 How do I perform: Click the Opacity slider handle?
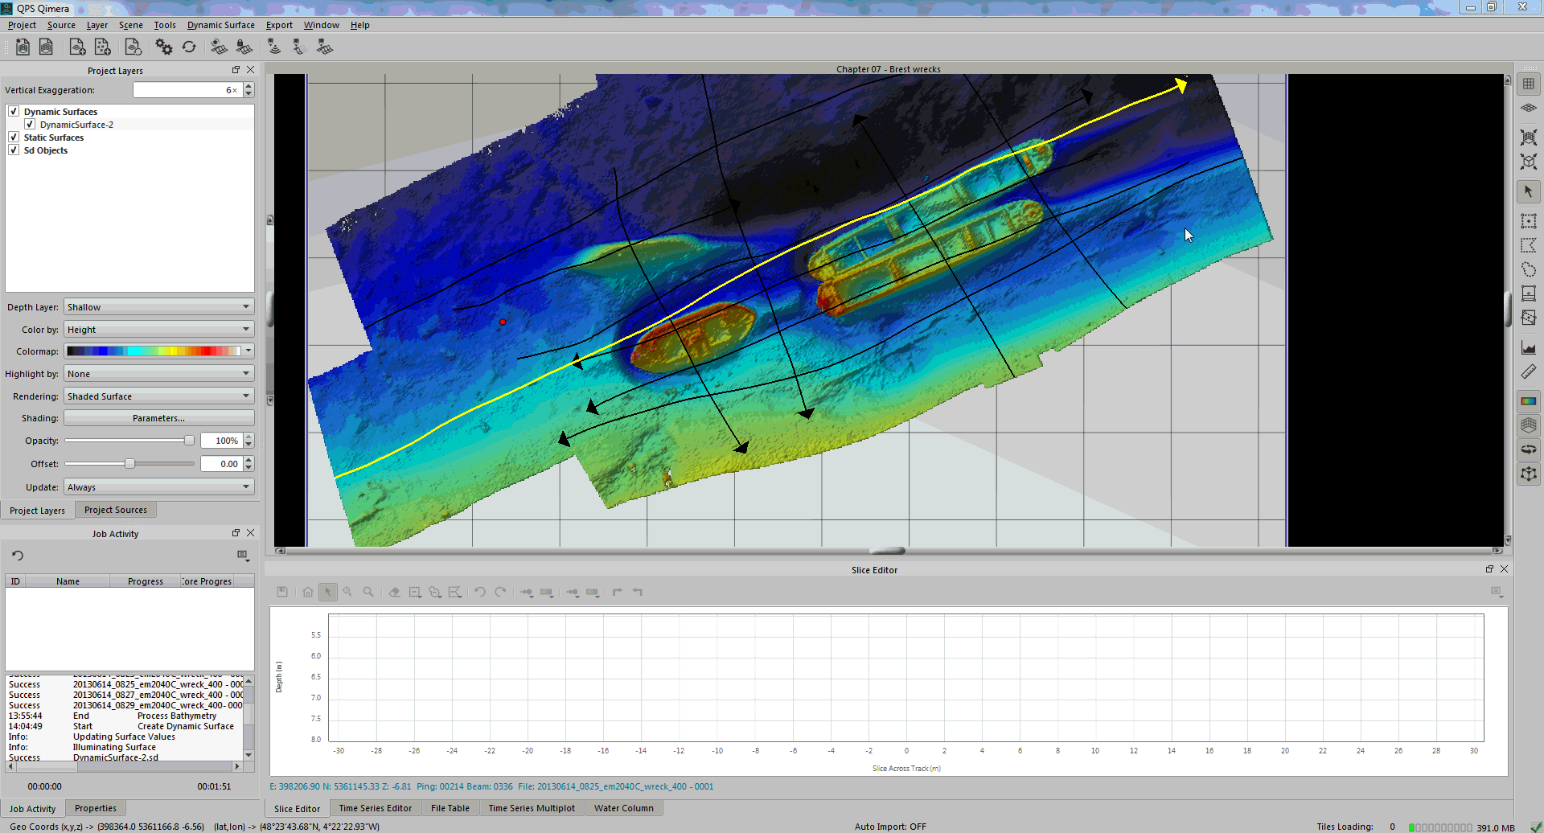(x=189, y=441)
